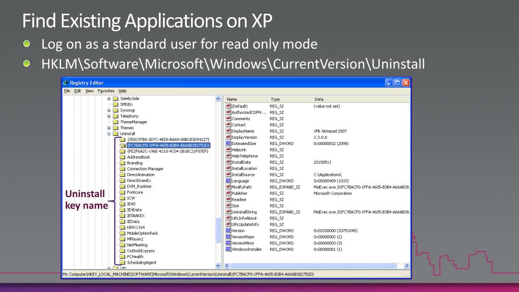This screenshot has width=519, height=292.
Task: Open the Favorites menu
Action: 106,91
